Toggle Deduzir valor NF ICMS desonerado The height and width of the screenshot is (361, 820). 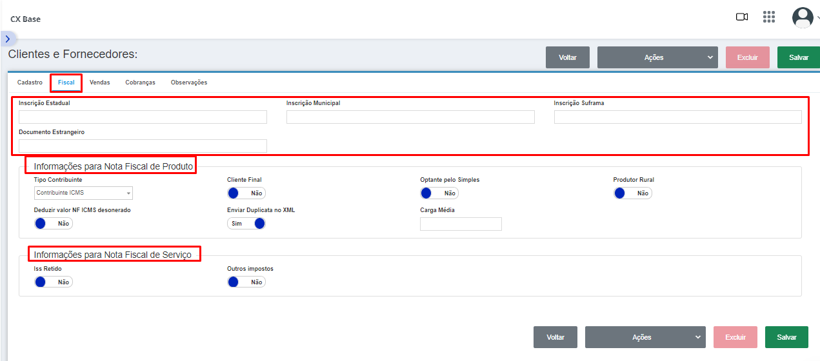(53, 224)
